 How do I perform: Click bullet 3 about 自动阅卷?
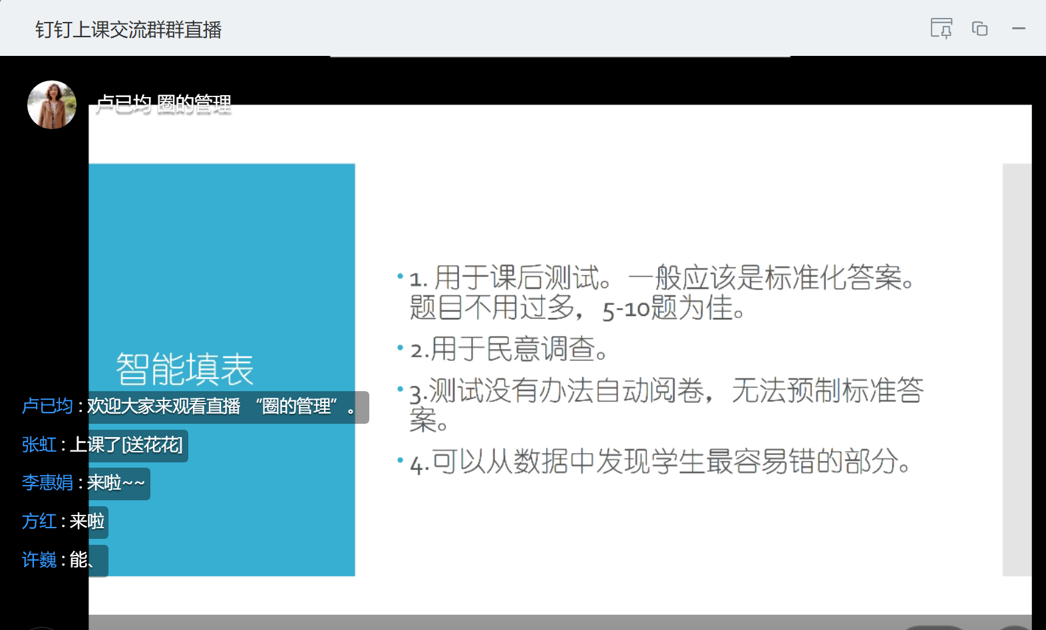pyautogui.click(x=665, y=402)
